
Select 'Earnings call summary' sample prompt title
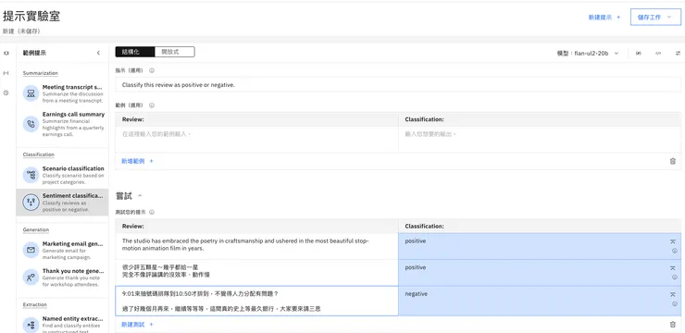coord(73,115)
